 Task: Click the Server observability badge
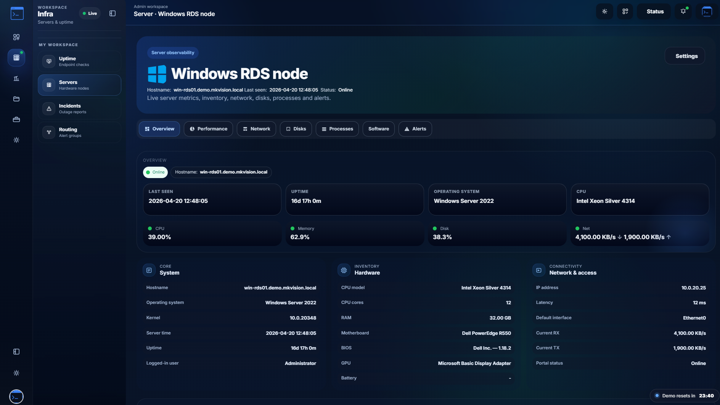(x=173, y=53)
